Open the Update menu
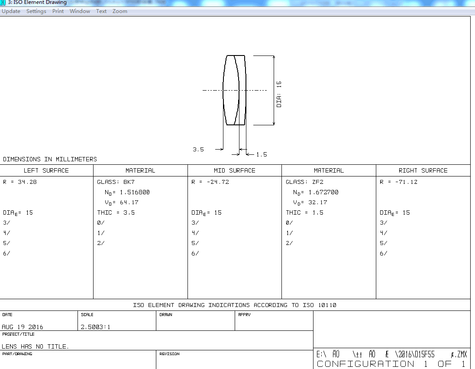475x369 pixels. pos(11,11)
